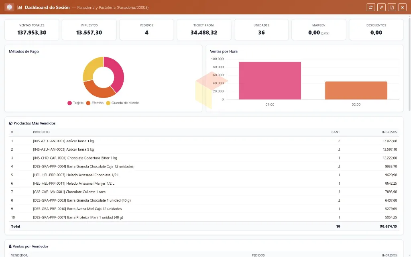Click the Métodos de Pago chart title
The width and height of the screenshot is (411, 257).
tap(24, 51)
